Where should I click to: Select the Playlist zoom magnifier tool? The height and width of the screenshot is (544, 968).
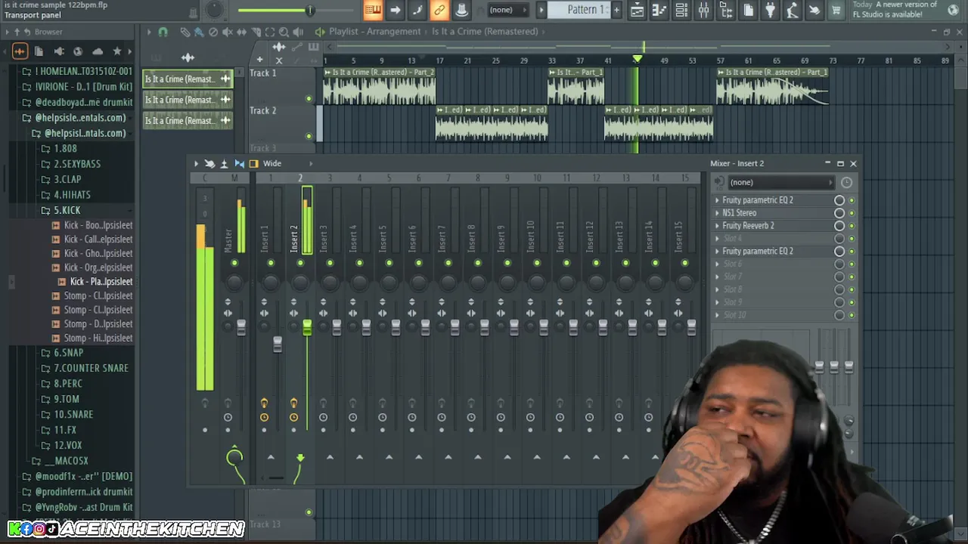coord(284,32)
